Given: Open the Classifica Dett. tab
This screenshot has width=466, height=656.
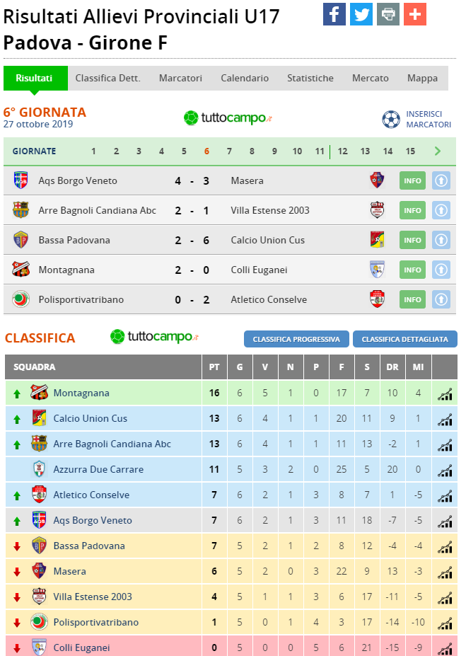Looking at the screenshot, I should 107,79.
